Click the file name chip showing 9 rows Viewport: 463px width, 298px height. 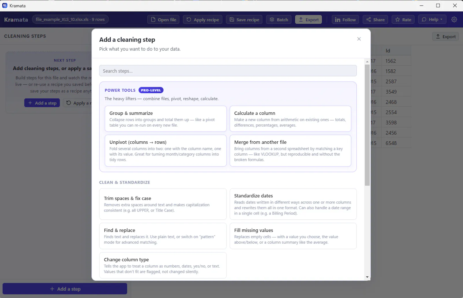70,19
